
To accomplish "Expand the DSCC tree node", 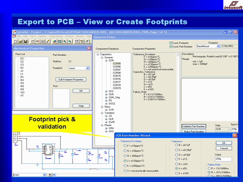I will tap(106, 104).
